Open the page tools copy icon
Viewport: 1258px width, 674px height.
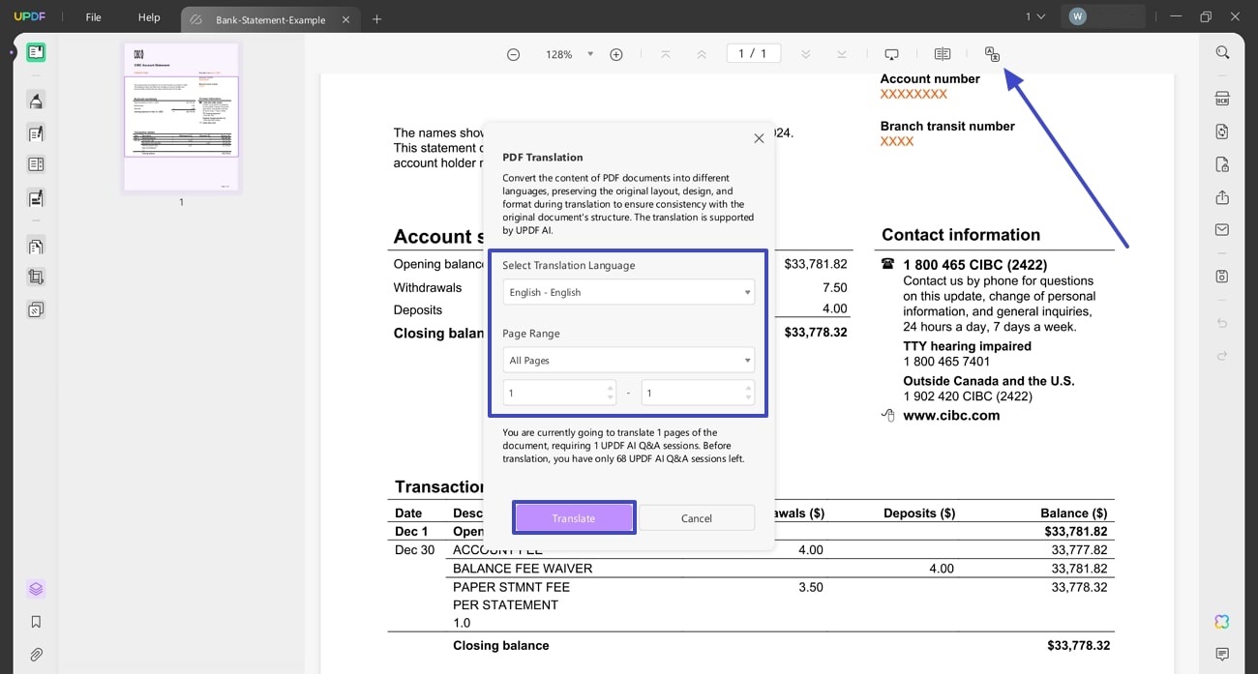click(x=36, y=246)
